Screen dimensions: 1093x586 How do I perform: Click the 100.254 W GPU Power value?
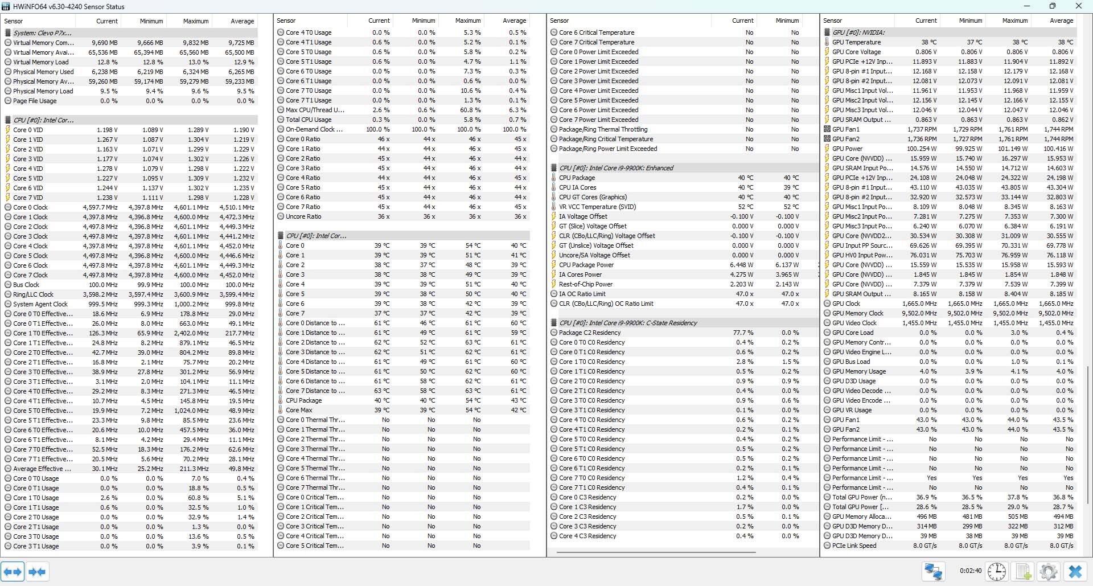[x=922, y=149]
